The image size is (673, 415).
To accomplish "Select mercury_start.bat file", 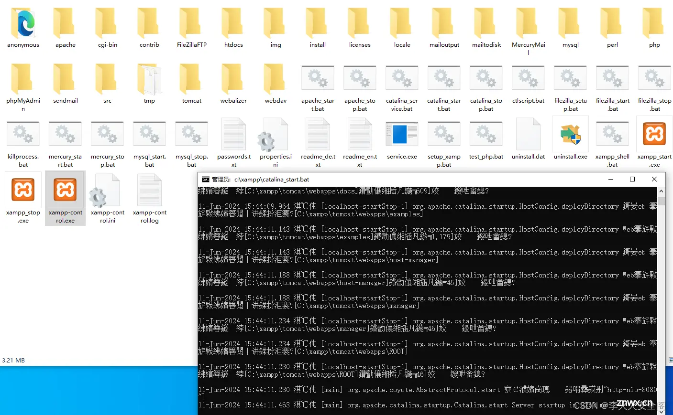I will tap(65, 143).
